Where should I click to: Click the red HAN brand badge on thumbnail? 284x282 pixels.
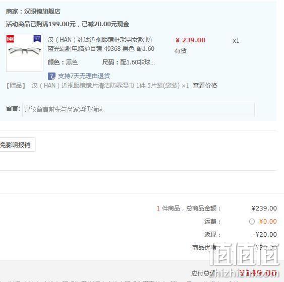point(10,39)
